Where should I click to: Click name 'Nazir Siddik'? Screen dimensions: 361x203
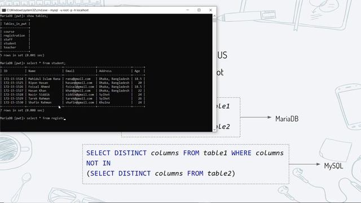click(39, 94)
